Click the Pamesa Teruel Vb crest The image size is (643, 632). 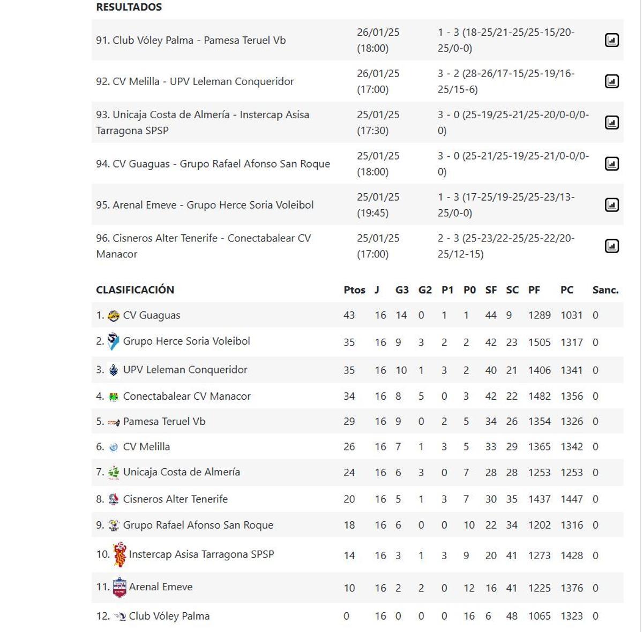point(114,421)
